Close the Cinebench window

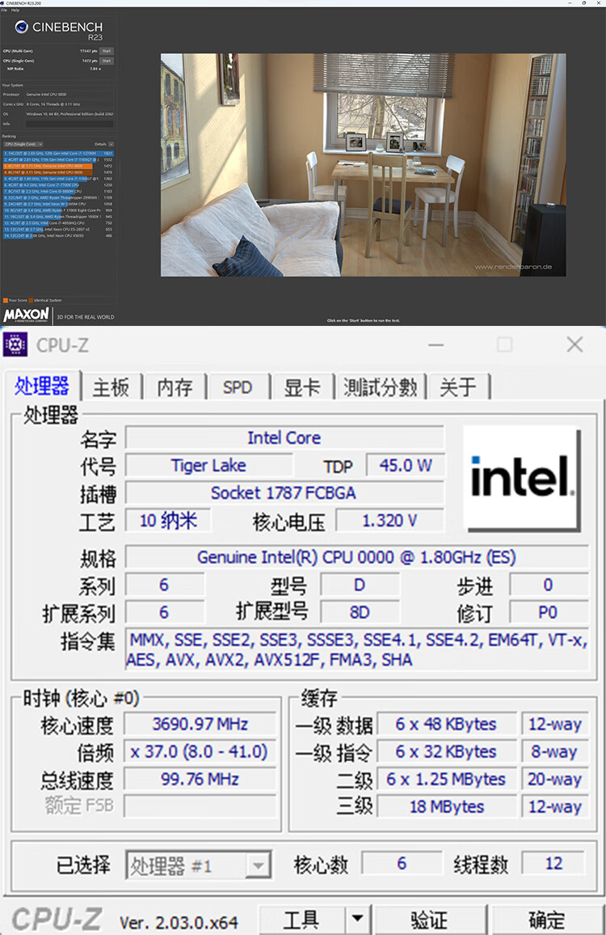[600, 3]
